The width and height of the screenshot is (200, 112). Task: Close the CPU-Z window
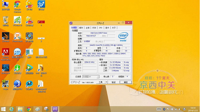129,23
